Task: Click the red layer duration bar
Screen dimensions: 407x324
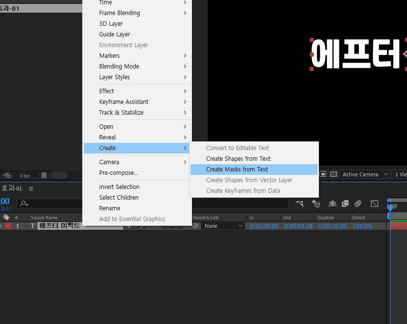Action: (x=399, y=226)
